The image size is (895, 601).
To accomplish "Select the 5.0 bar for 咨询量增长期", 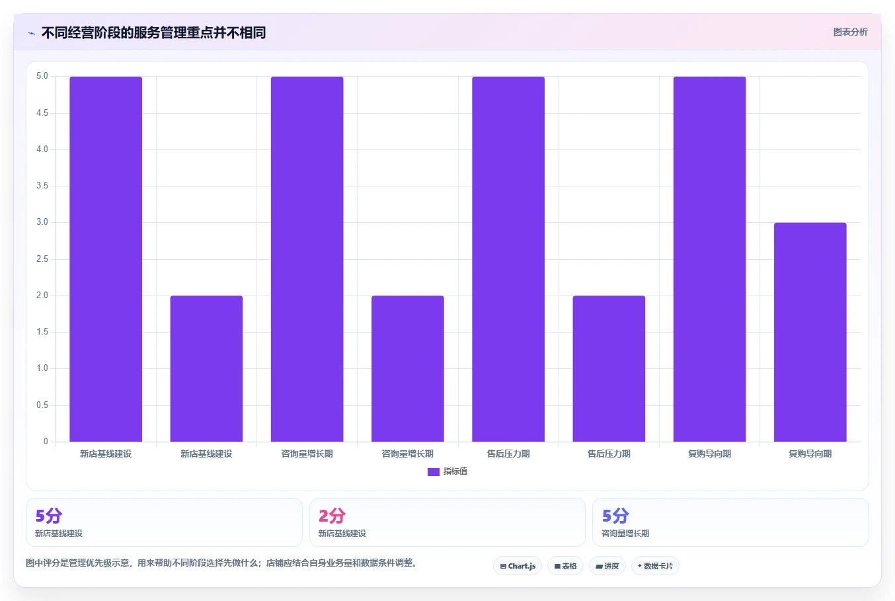I will tap(307, 259).
